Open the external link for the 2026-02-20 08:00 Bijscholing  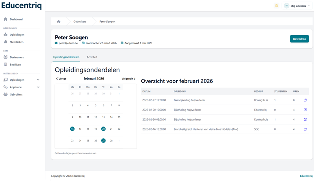tap(305, 119)
